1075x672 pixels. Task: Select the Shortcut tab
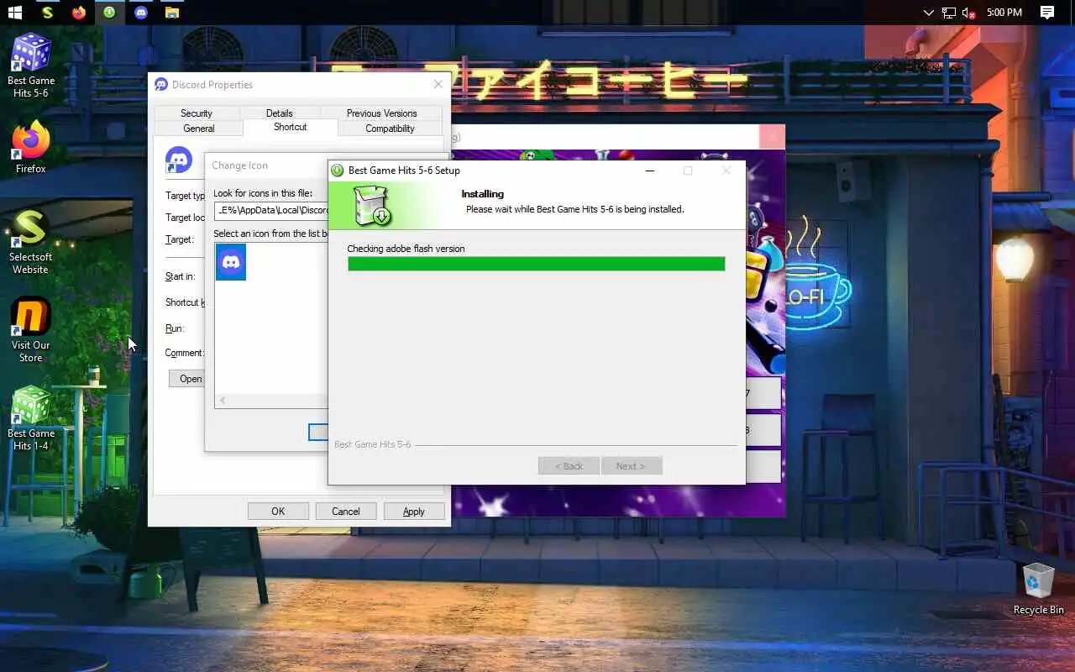(290, 127)
